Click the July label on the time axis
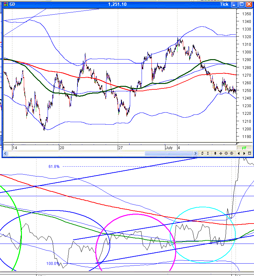This screenshot has width=254, height=276. pos(169,148)
